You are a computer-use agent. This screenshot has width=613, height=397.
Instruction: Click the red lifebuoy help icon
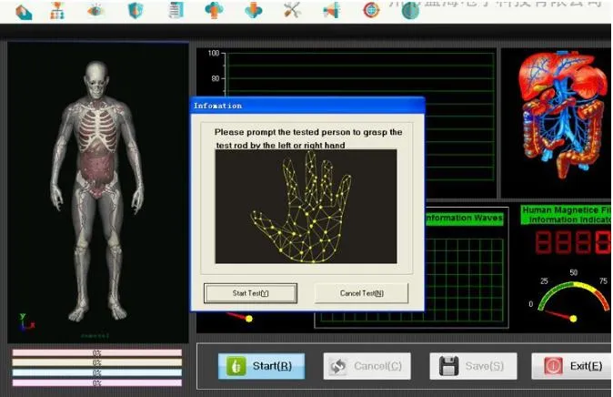coord(371,11)
